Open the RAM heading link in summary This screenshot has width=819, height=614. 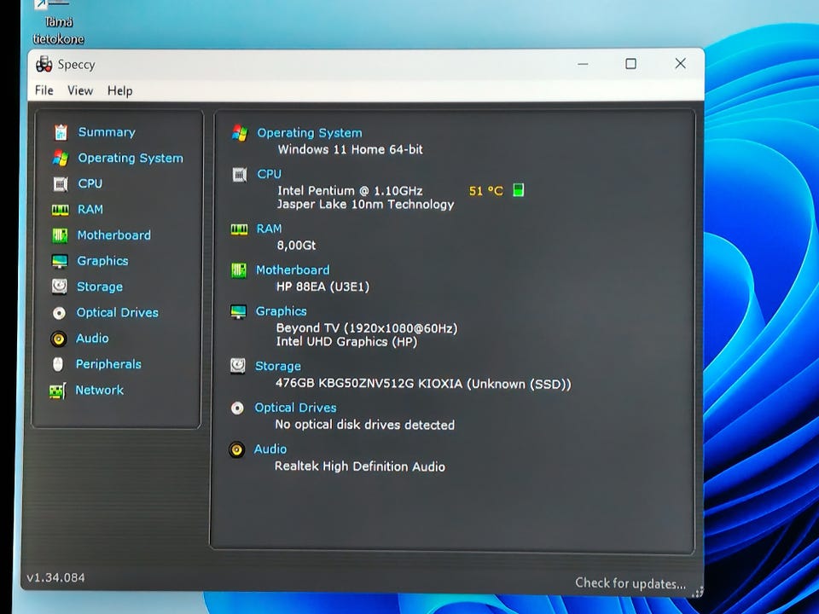pos(269,229)
